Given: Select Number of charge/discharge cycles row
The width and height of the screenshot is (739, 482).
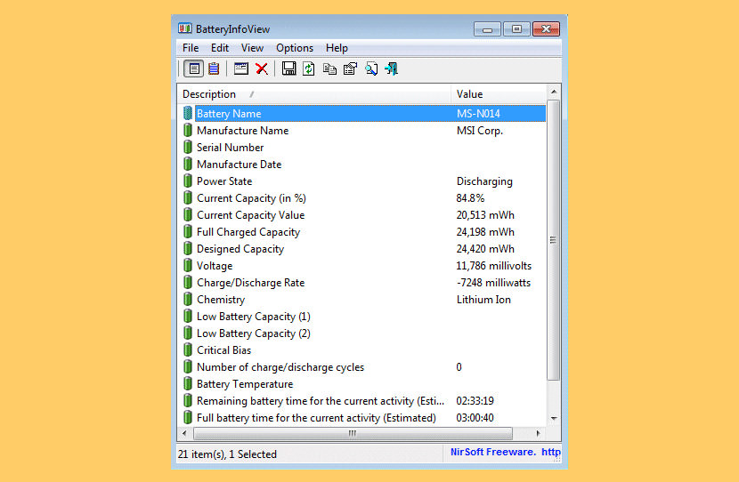Looking at the screenshot, I should click(x=362, y=367).
